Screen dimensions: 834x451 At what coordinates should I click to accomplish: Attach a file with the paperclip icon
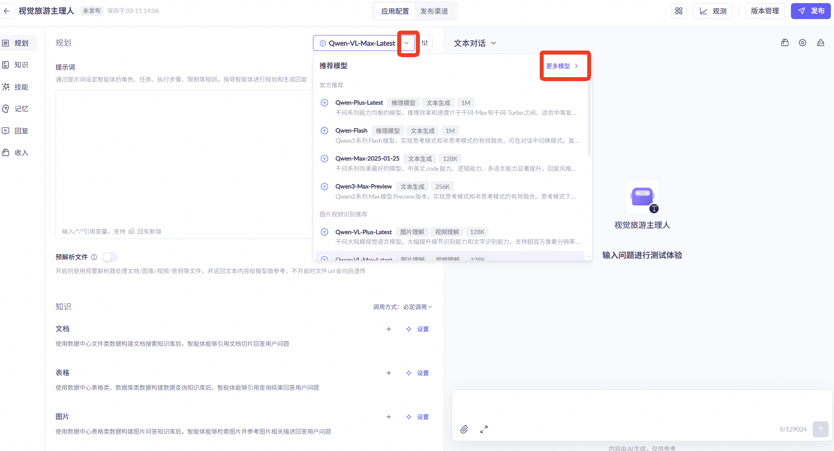click(x=464, y=429)
